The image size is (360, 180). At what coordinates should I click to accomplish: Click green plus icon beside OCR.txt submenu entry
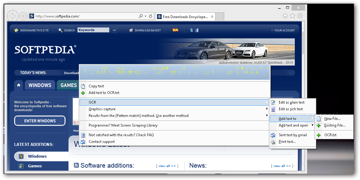[x=319, y=135]
